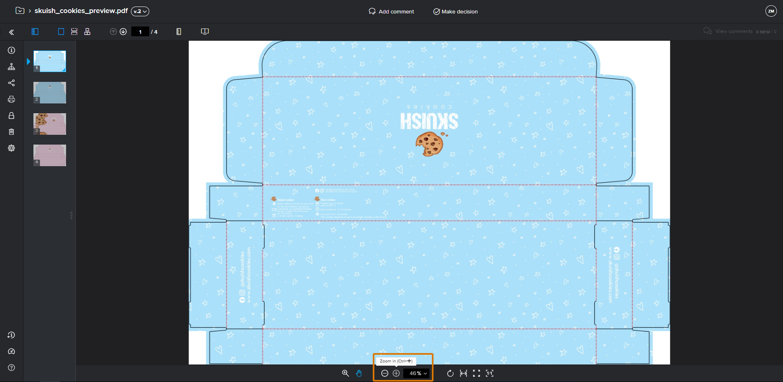783x382 pixels.
Task: Open the ZM user avatar menu
Action: 771,11
